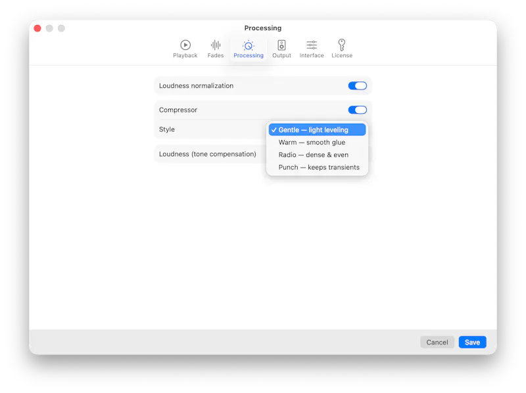526x393 pixels.
Task: Choose Punch — keeps transients style
Action: [x=317, y=167]
